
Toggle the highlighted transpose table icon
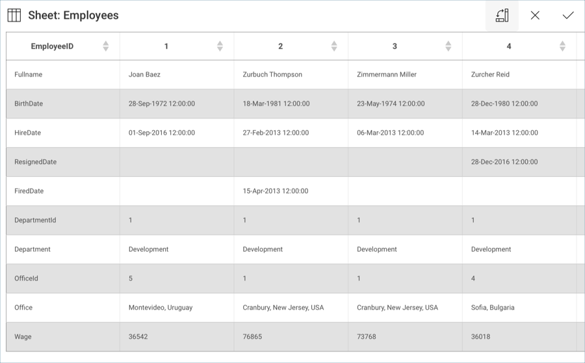pos(502,16)
